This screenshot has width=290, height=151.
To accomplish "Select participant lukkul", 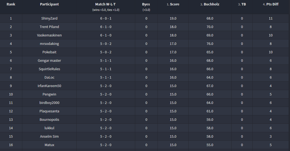I will pos(50,128).
